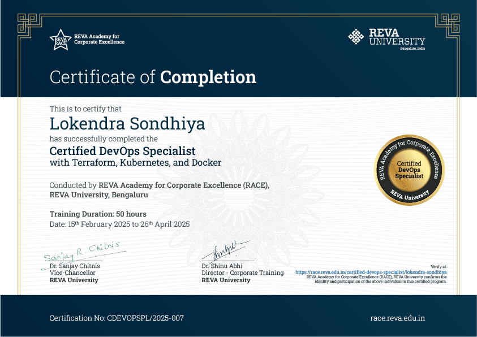Click the "Training Duration: 50 hours" line
This screenshot has height=337, width=477.
coord(98,214)
